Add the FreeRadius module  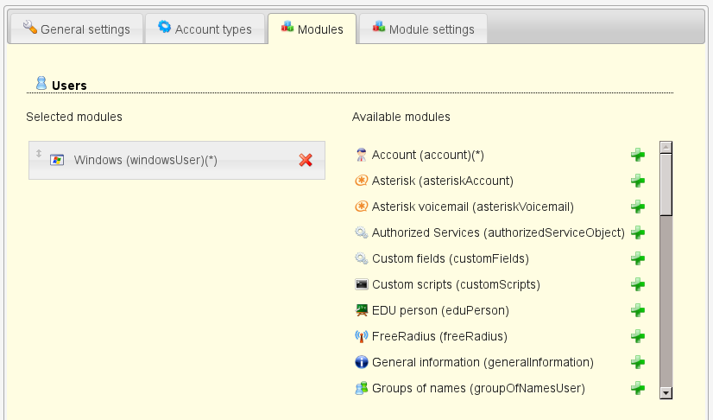pos(638,336)
